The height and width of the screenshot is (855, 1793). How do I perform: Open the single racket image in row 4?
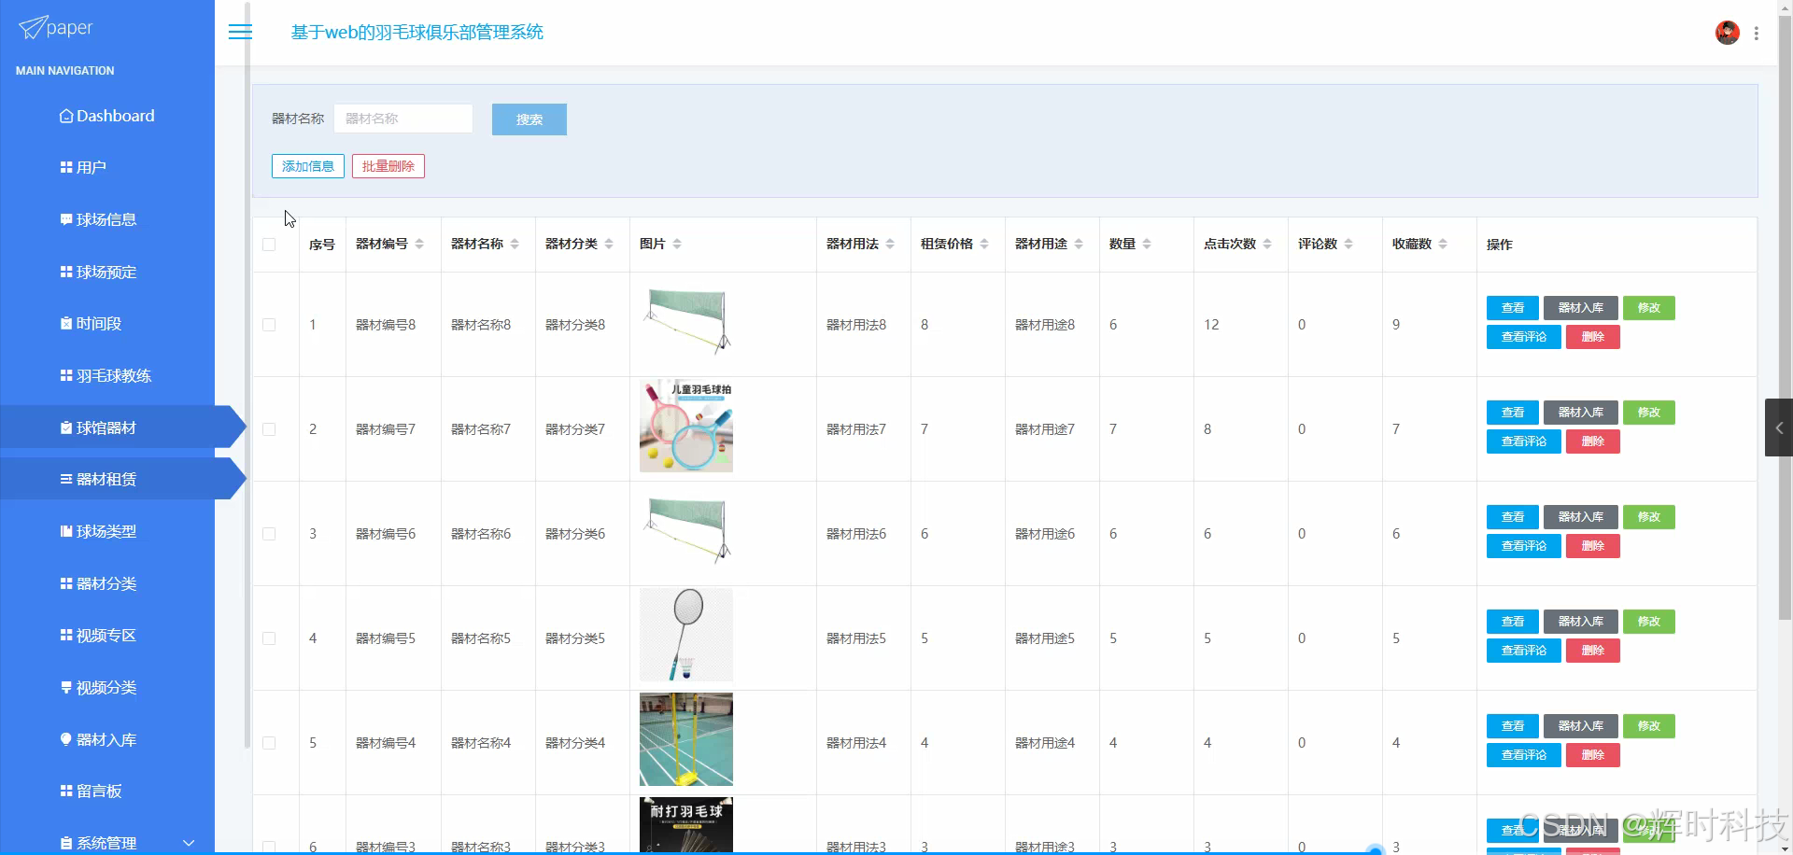686,635
